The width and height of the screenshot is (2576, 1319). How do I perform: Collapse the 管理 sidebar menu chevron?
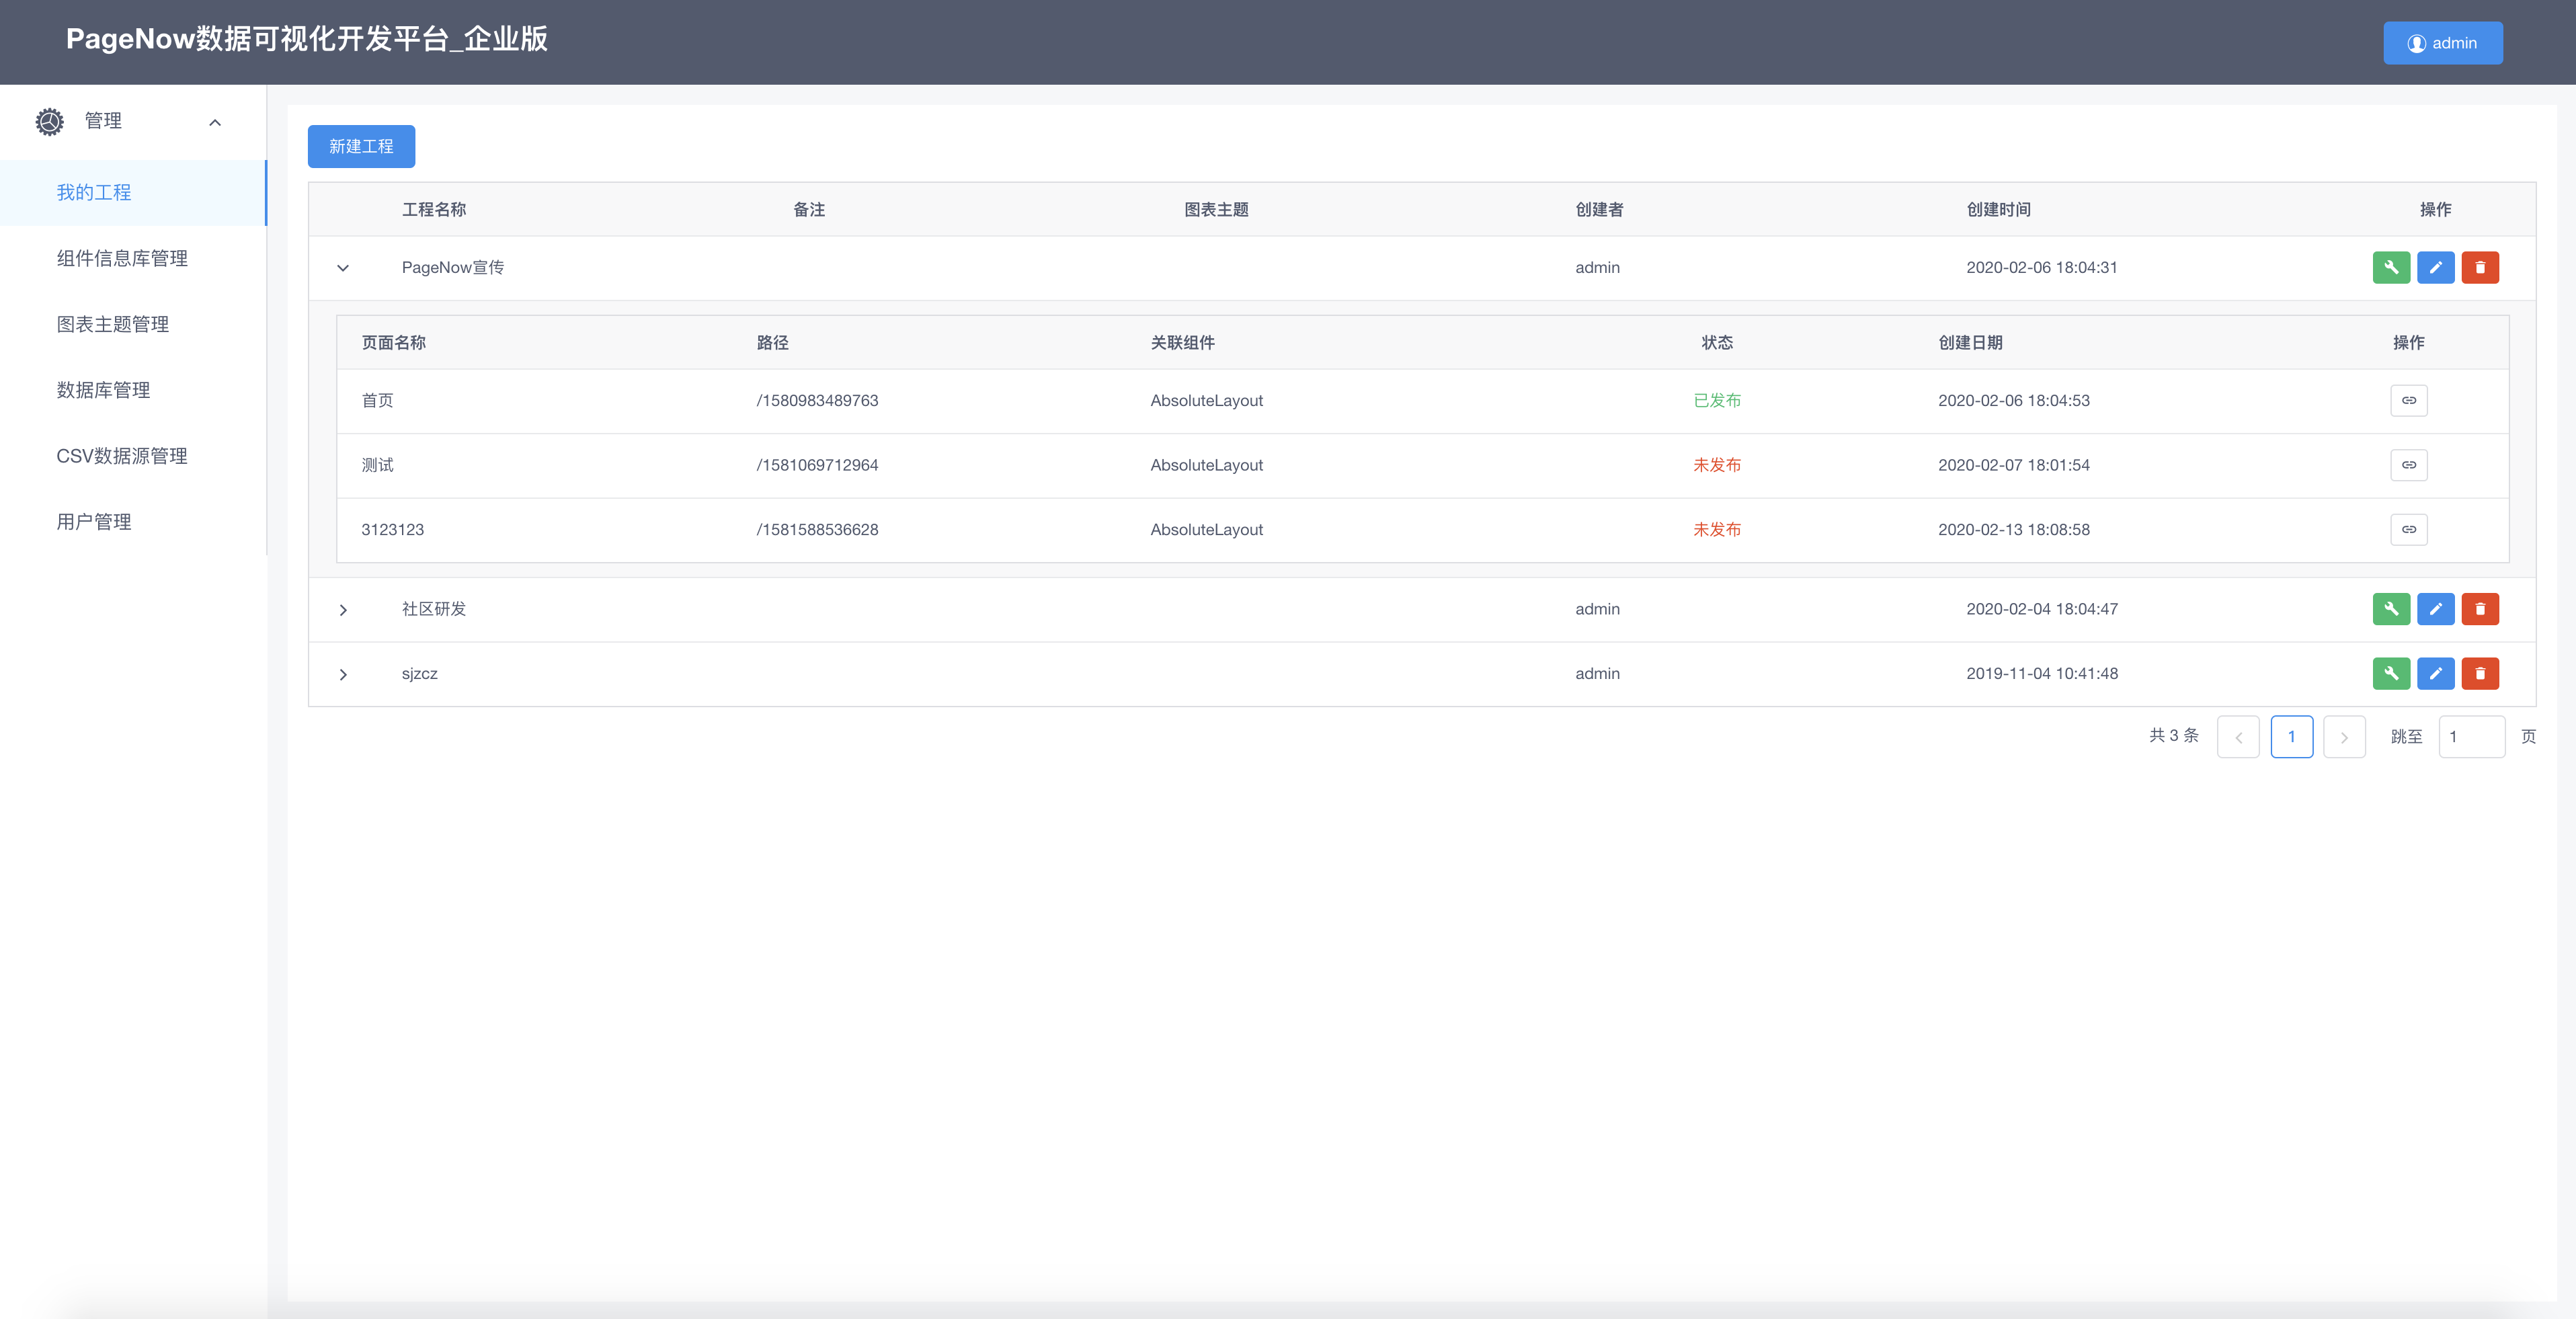[x=214, y=122]
